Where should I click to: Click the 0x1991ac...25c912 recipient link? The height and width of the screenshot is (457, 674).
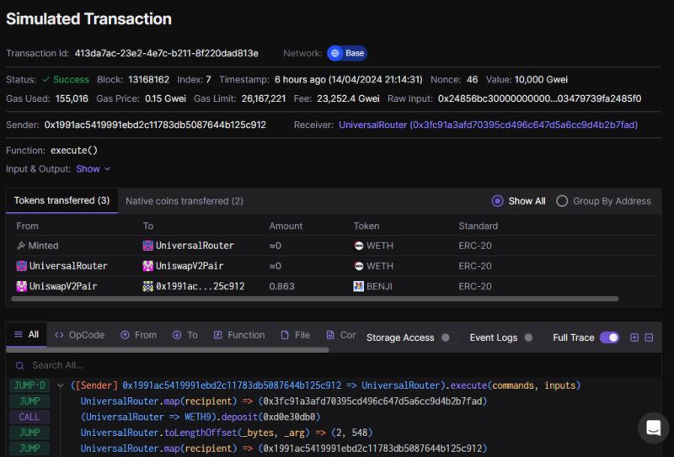coord(200,286)
